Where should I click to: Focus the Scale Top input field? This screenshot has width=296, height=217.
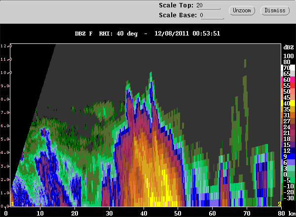(x=208, y=5)
